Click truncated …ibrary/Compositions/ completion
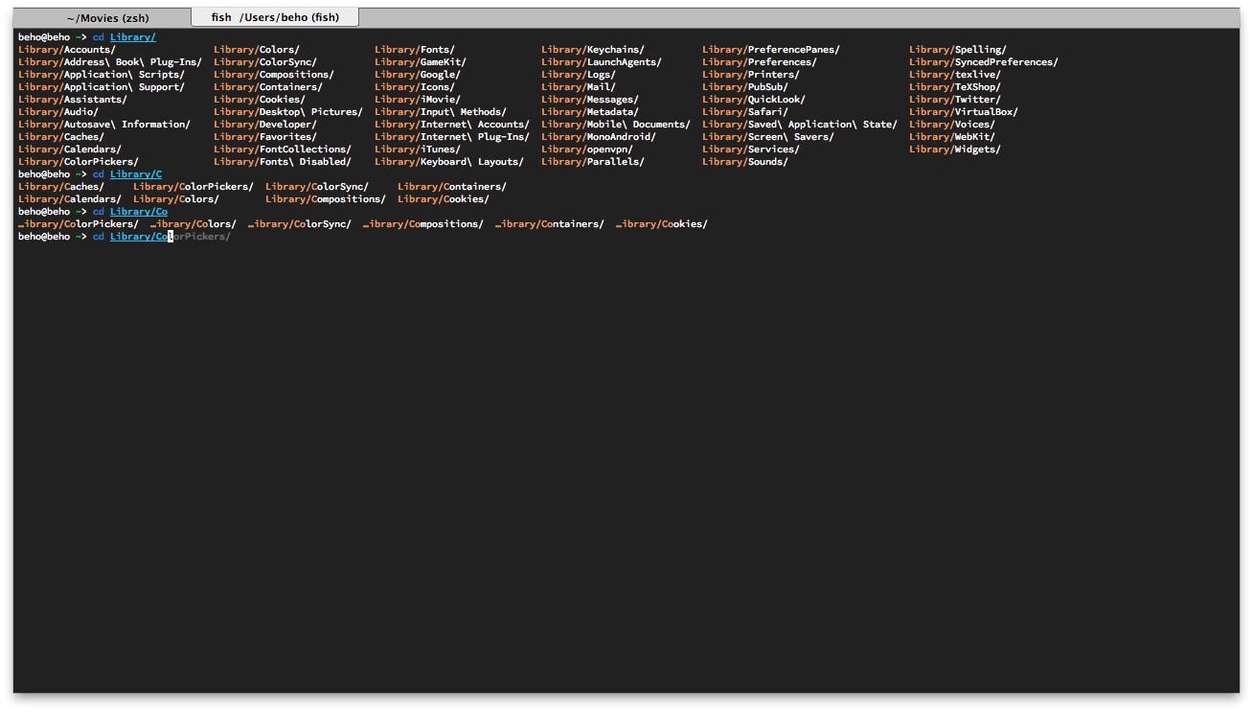 423,224
